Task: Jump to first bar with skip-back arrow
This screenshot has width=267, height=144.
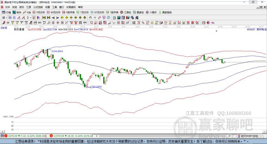Action: pos(44,17)
